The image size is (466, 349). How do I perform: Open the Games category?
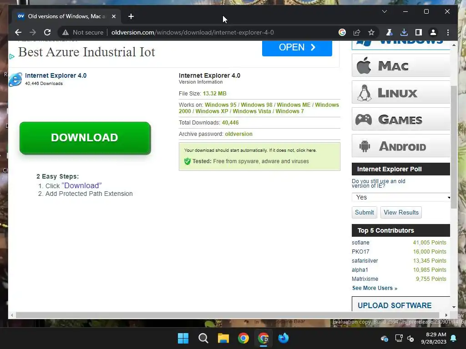tap(401, 119)
